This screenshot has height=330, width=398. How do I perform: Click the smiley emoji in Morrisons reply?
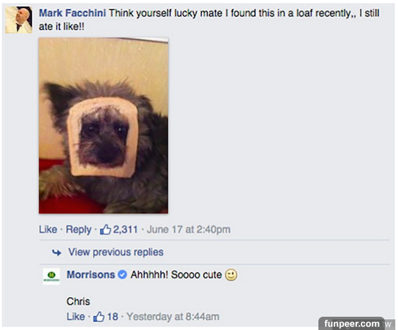tap(232, 275)
